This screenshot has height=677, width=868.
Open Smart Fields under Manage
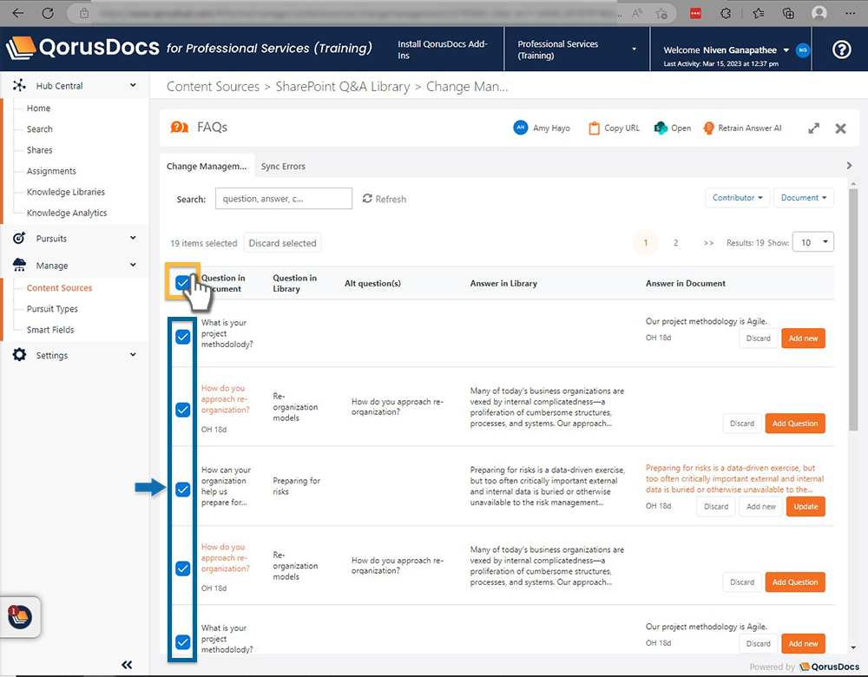click(x=50, y=330)
